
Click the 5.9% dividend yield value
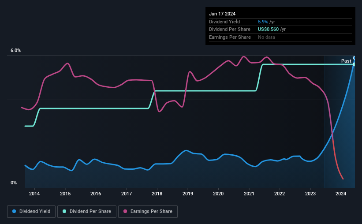point(263,22)
